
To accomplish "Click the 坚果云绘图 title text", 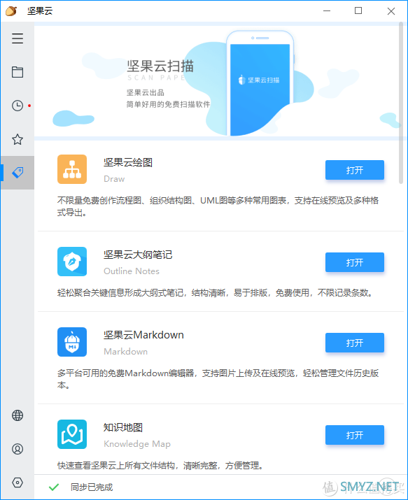I will (128, 162).
